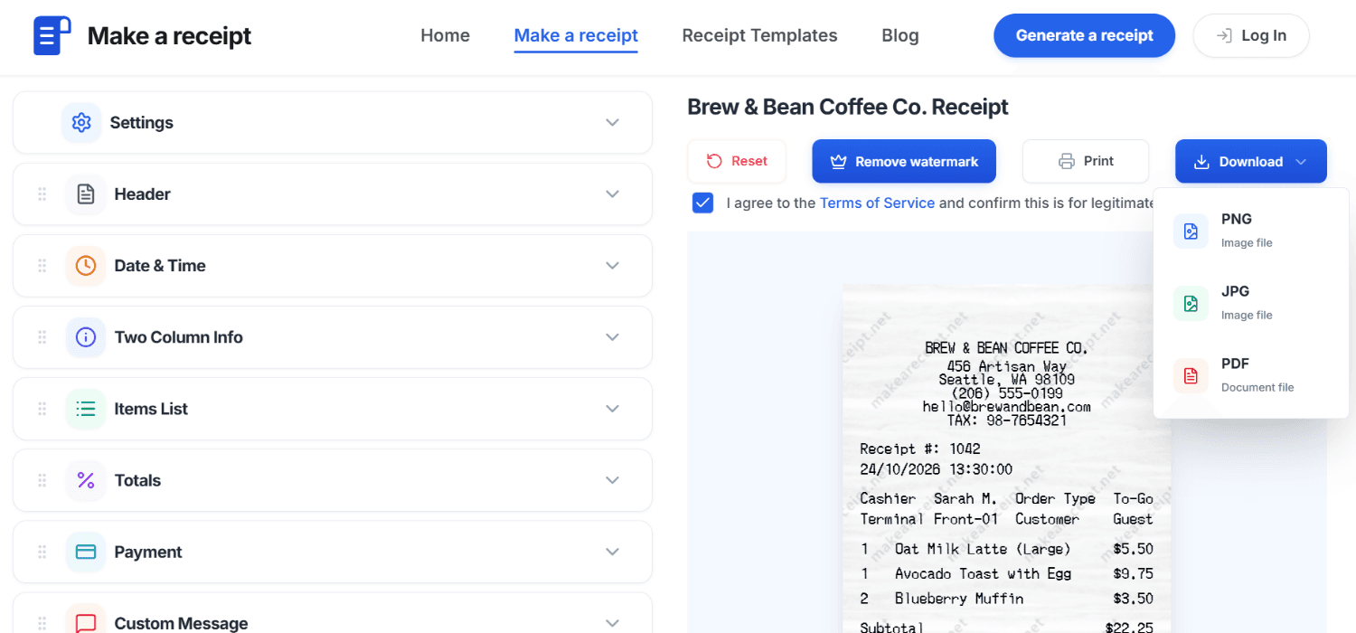Image resolution: width=1356 pixels, height=633 pixels.
Task: Click the Date & Time clock icon
Action: click(85, 265)
